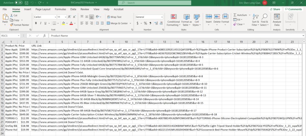This screenshot has height=136, width=306.
Task: Switch to the Formulas tab
Action: tap(60, 9)
